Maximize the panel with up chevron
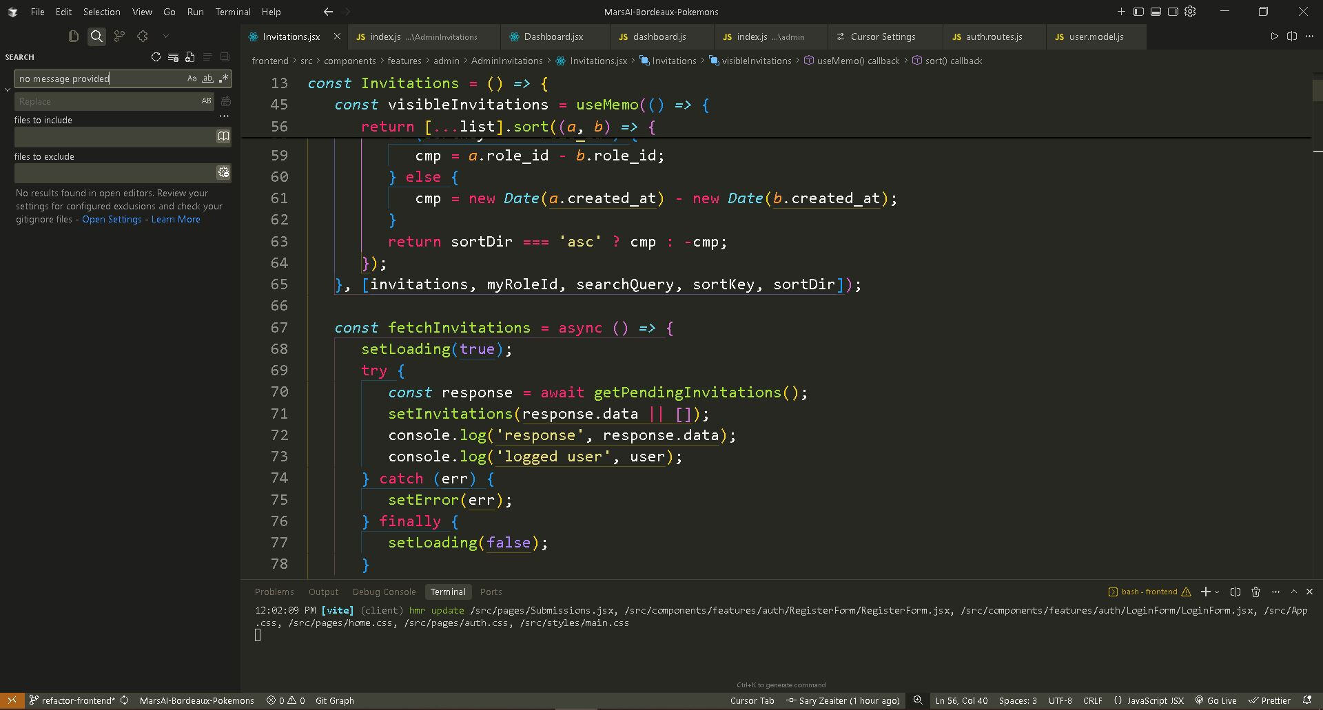1323x710 pixels. pyautogui.click(x=1293, y=592)
